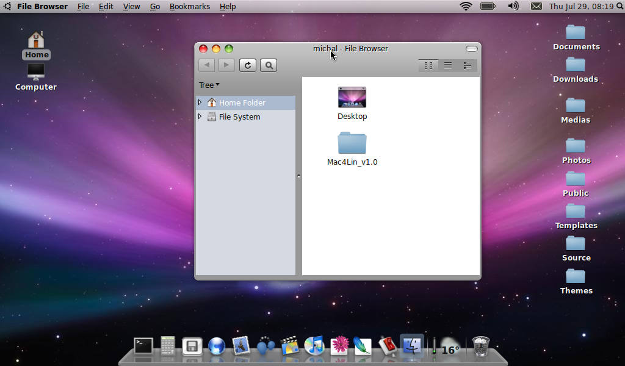Check the battery status icon
Image resolution: width=625 pixels, height=366 pixels.
(x=488, y=6)
